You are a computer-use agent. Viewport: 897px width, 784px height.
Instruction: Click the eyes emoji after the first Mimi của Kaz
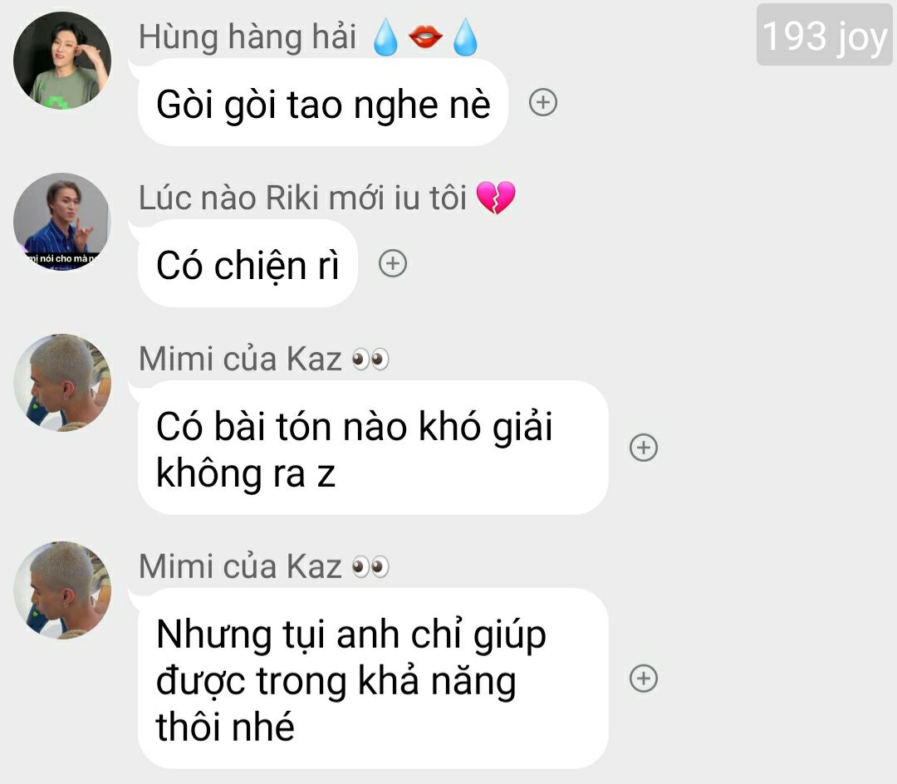pos(370,359)
